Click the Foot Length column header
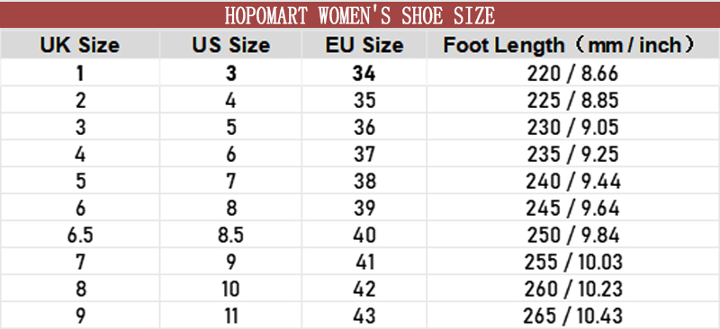The image size is (720, 329). (573, 45)
